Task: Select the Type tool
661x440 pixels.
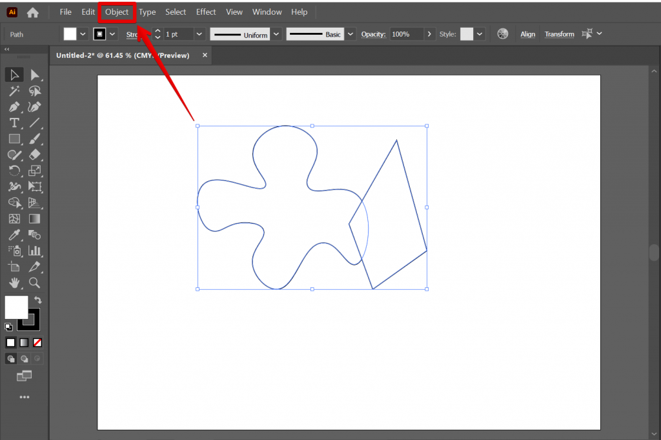Action: coord(14,123)
